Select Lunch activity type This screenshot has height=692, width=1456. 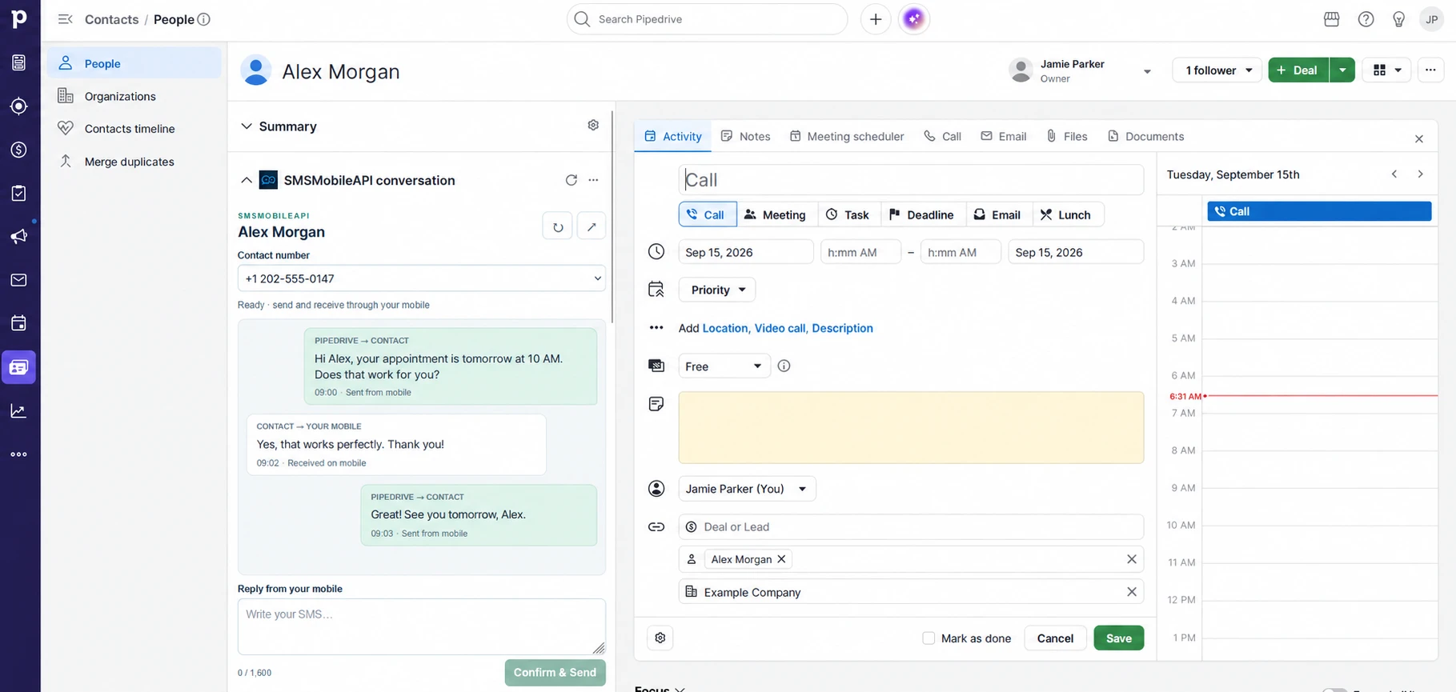[x=1066, y=214]
